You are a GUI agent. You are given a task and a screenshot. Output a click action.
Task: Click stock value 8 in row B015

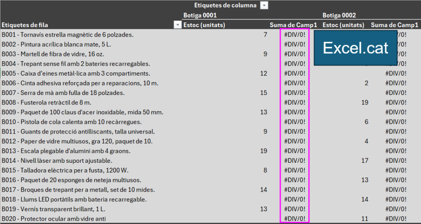[x=265, y=170]
